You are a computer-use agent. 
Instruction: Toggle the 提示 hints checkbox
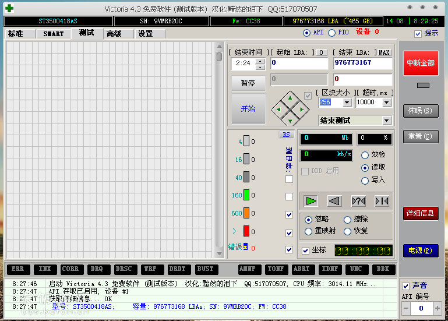pyautogui.click(x=418, y=34)
